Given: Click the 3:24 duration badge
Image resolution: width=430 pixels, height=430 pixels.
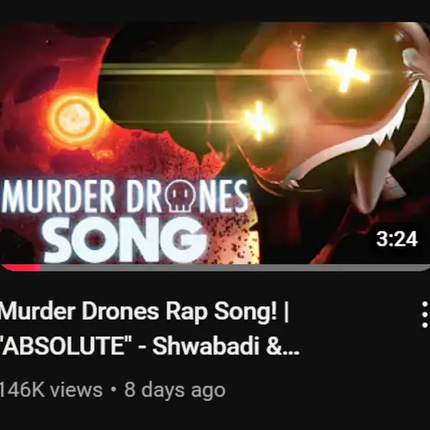Looking at the screenshot, I should [397, 239].
